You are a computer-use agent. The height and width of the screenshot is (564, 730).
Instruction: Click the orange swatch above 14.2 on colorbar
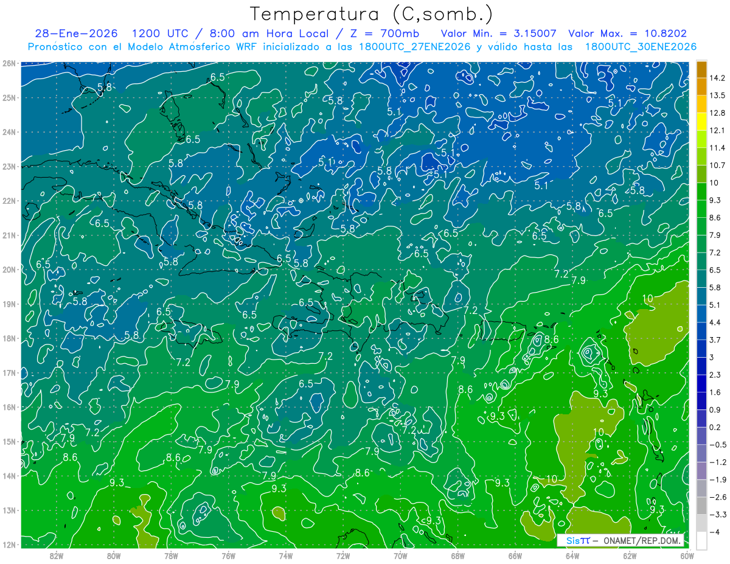point(701,69)
